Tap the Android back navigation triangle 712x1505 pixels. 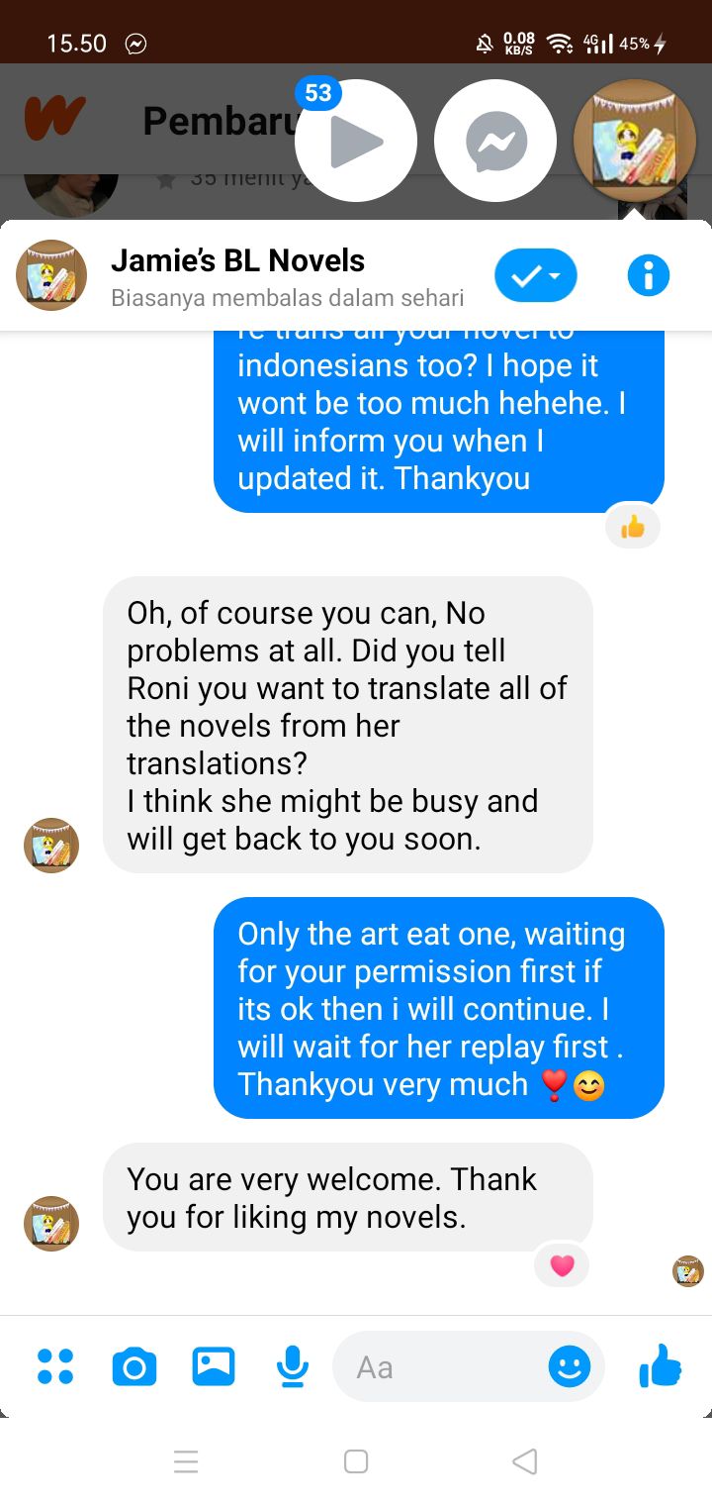coord(525,1461)
